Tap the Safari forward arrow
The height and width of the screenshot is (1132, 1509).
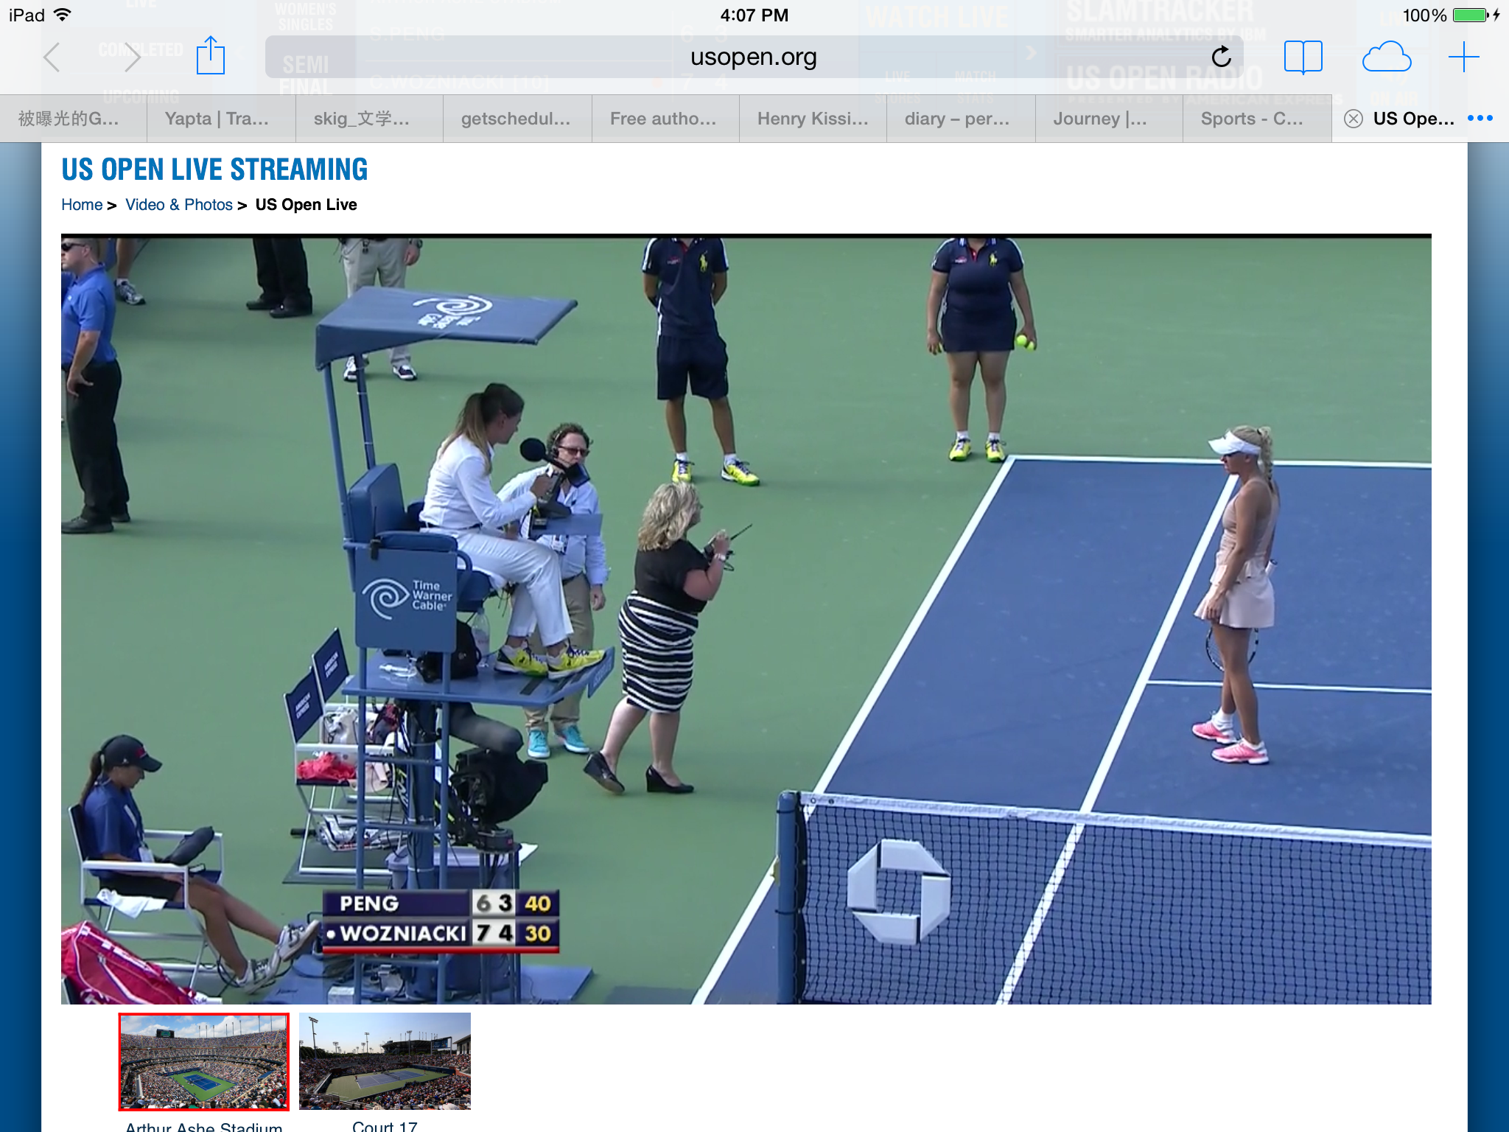[133, 57]
